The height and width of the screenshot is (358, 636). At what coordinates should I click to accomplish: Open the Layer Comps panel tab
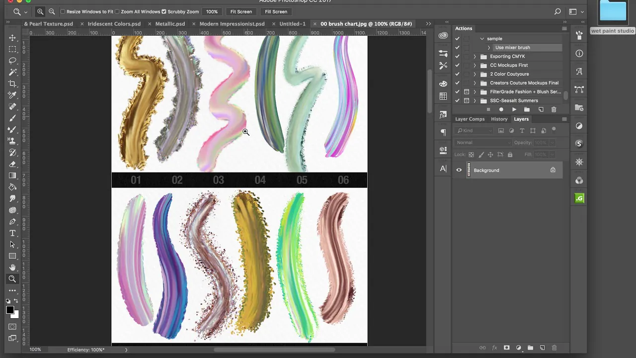470,119
